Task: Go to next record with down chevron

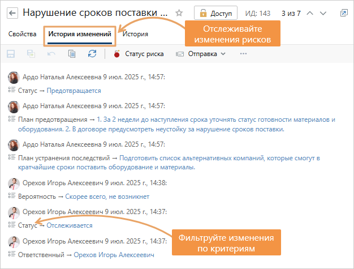Action: [323, 12]
